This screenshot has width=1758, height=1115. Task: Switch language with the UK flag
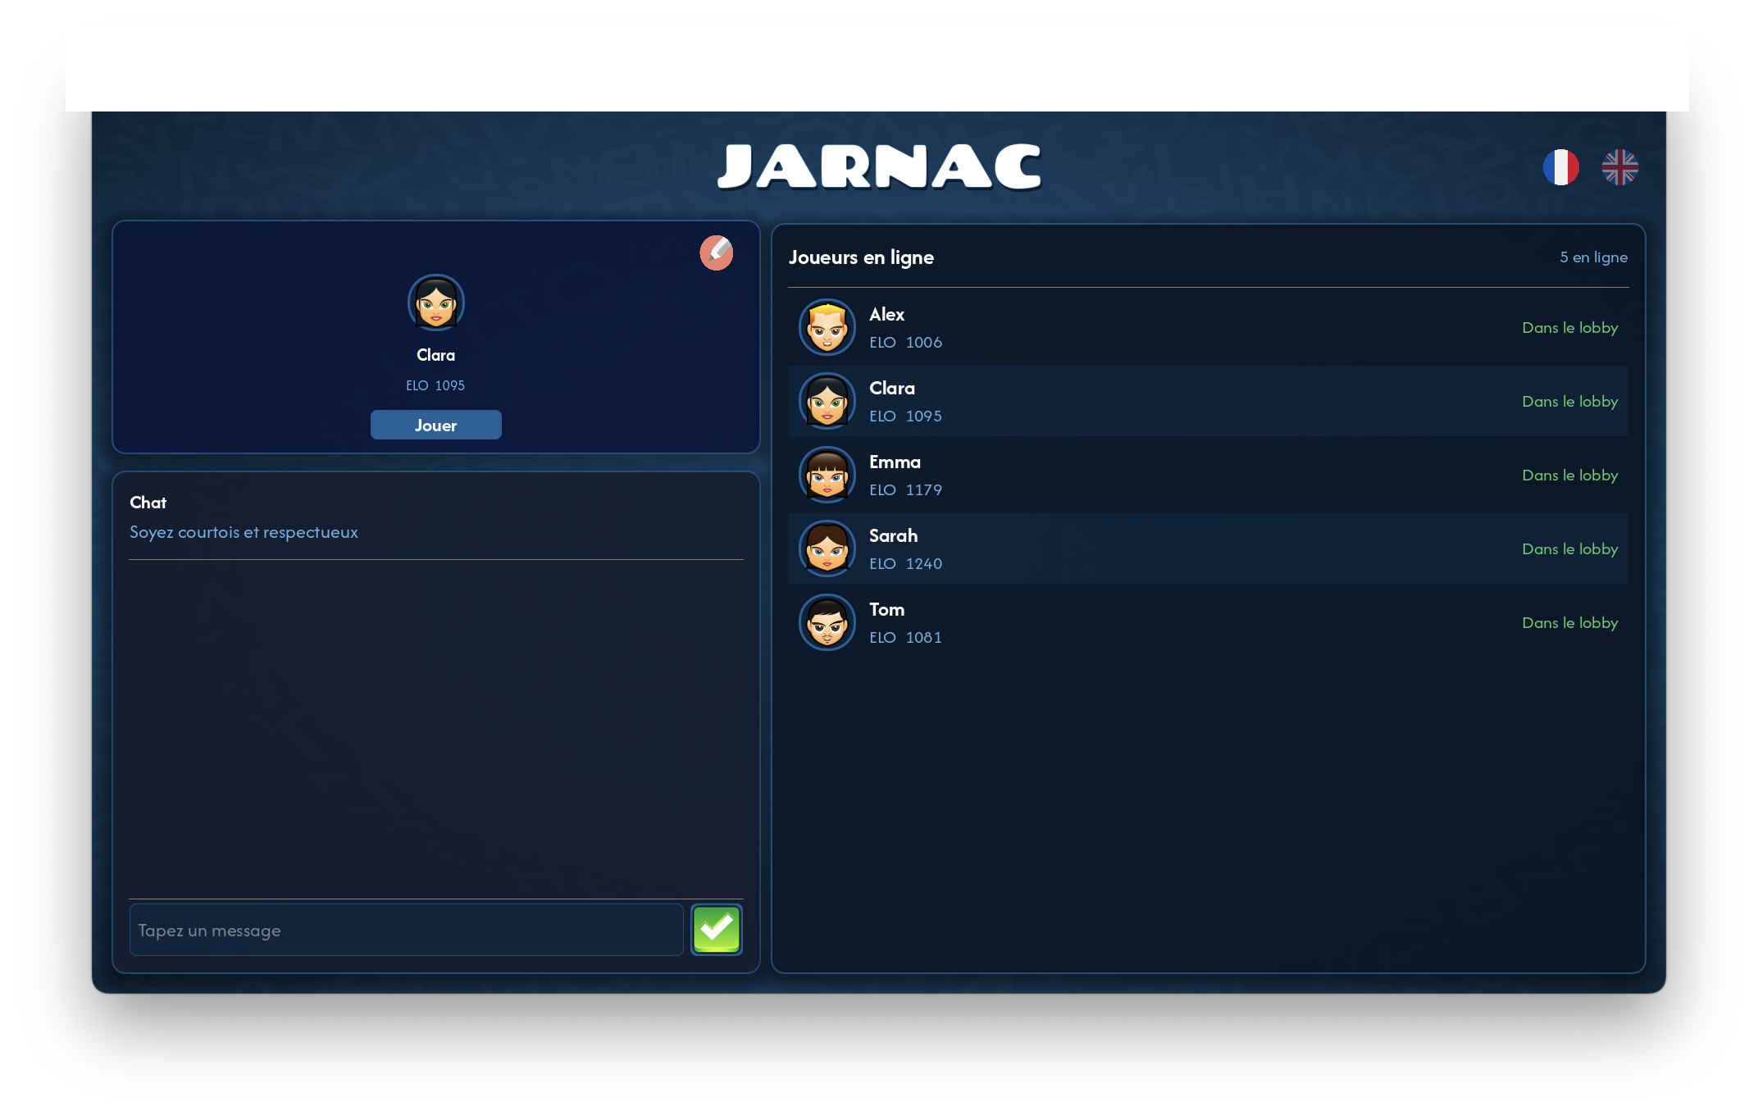[1619, 167]
